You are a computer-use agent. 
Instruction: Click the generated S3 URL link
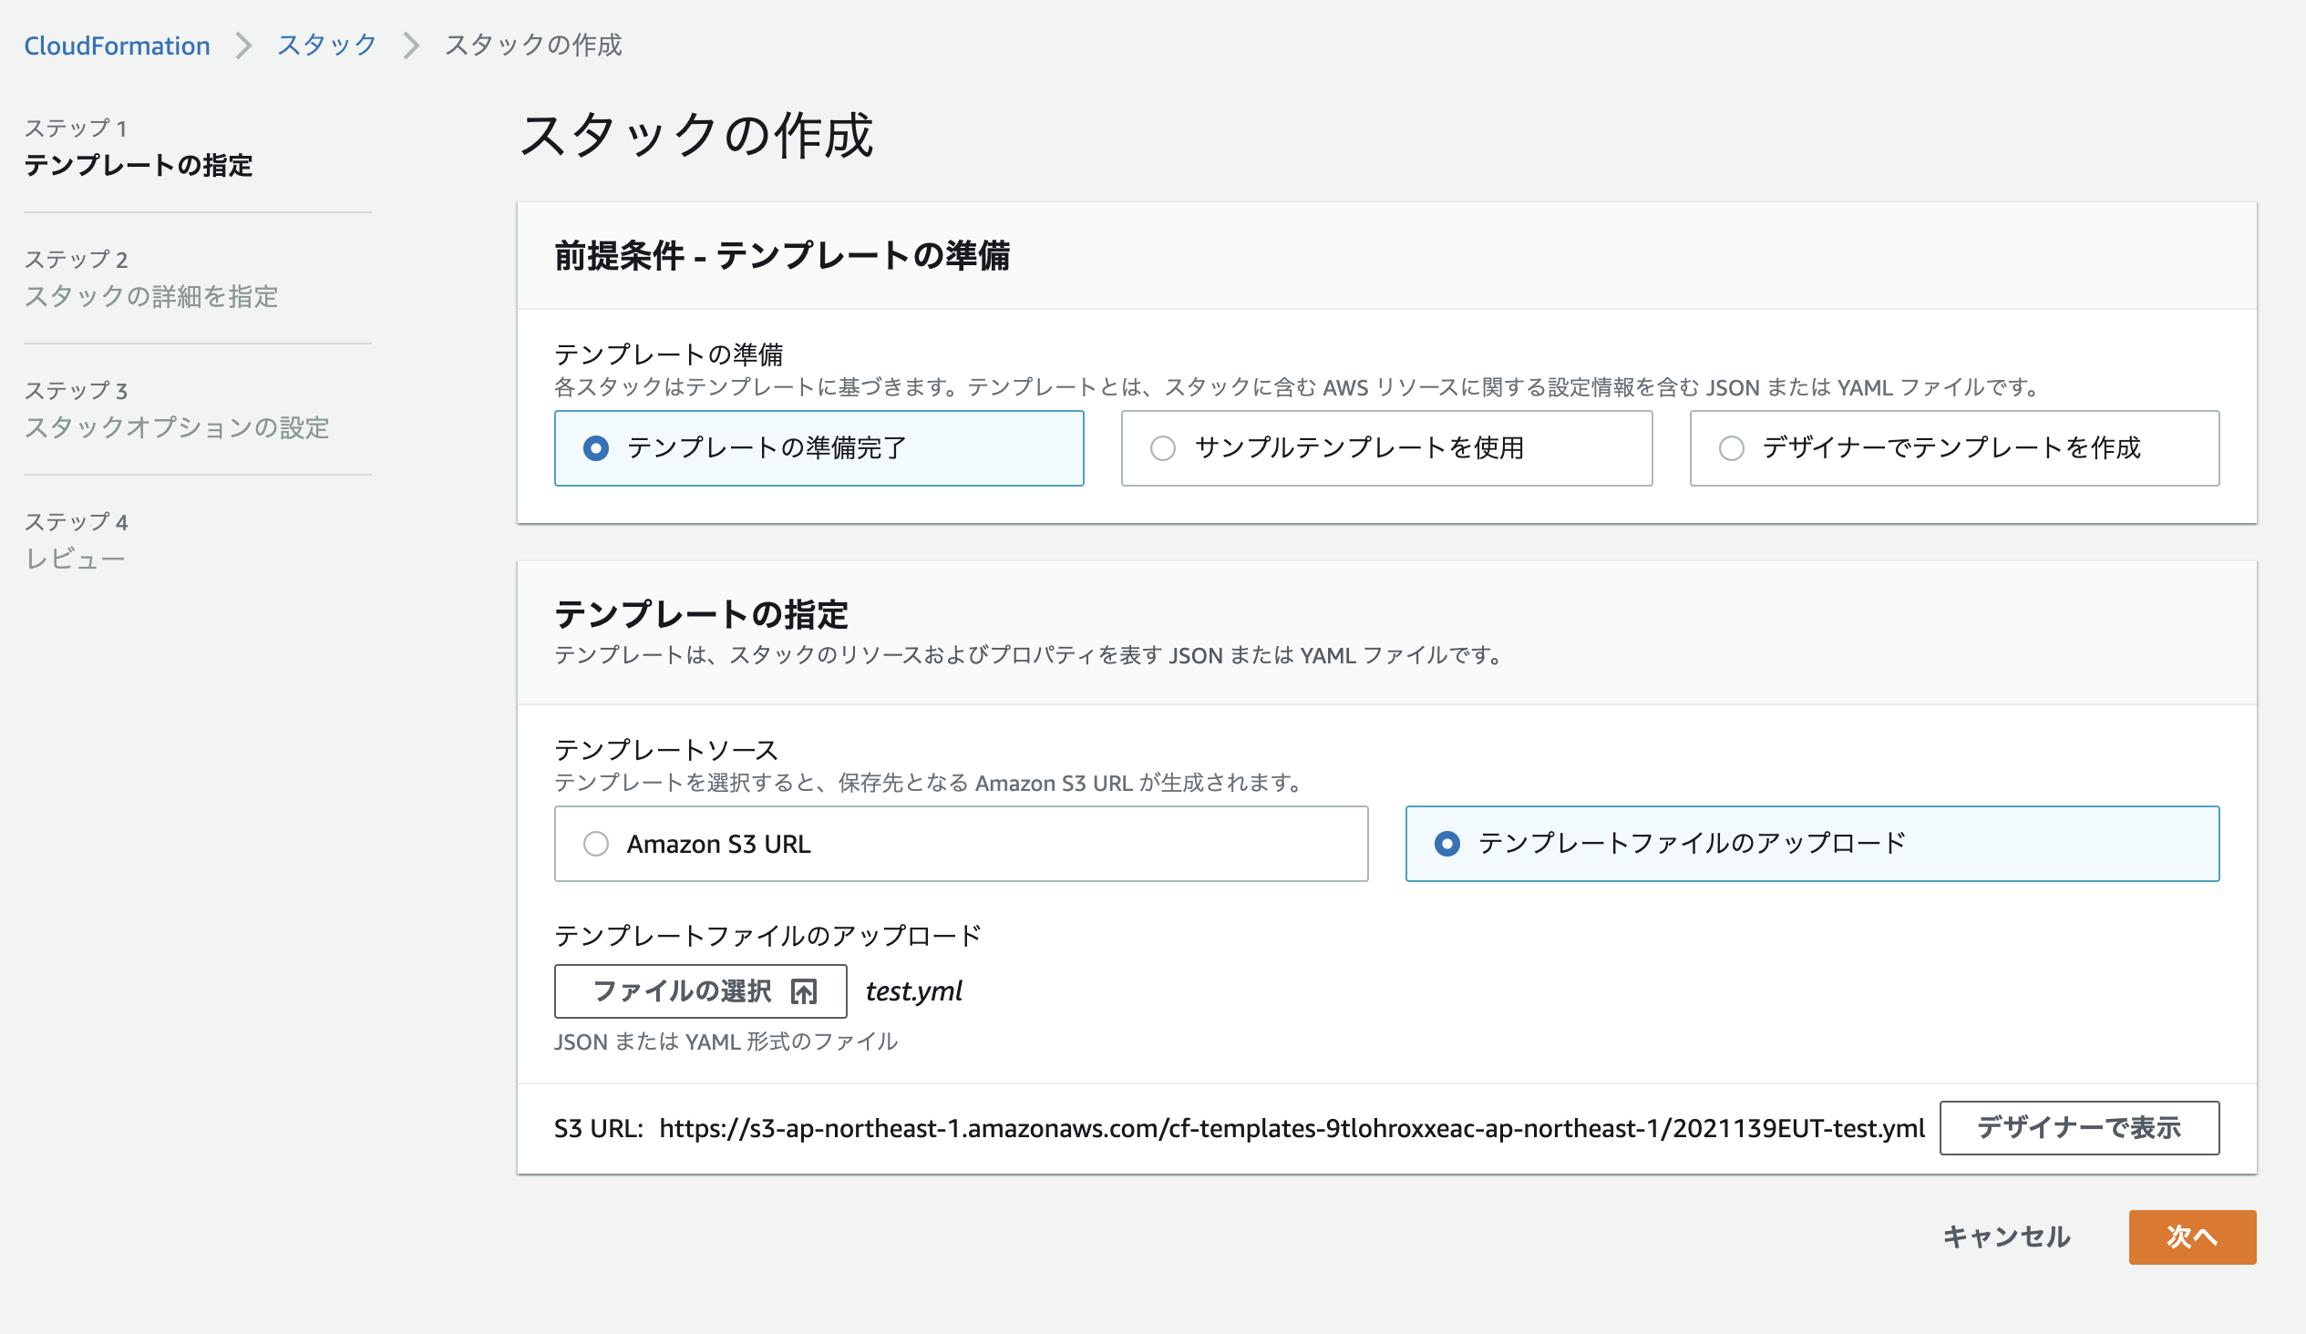pyautogui.click(x=1291, y=1127)
